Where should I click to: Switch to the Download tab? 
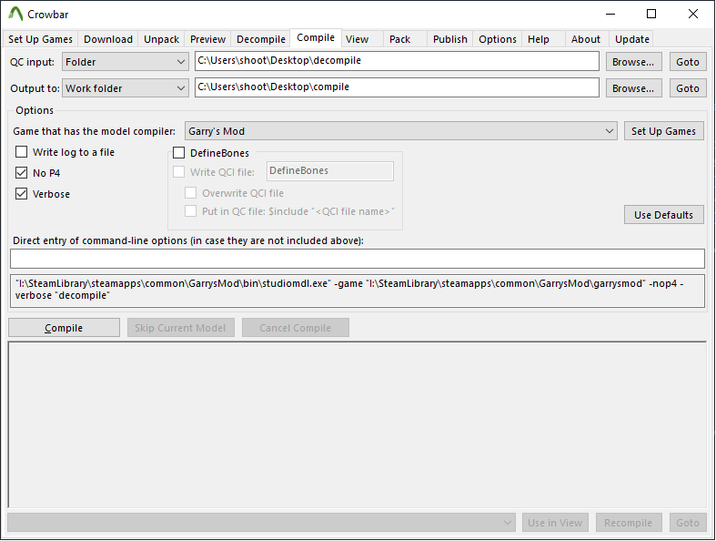tap(108, 39)
